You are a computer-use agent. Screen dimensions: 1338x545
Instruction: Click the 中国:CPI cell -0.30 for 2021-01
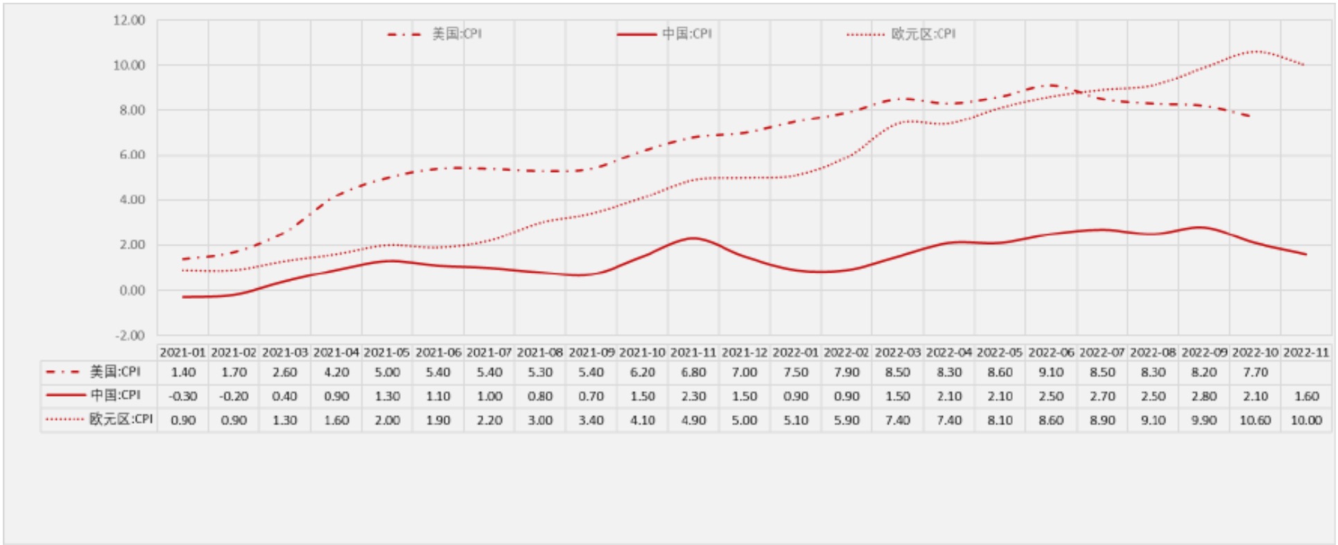click(x=183, y=397)
